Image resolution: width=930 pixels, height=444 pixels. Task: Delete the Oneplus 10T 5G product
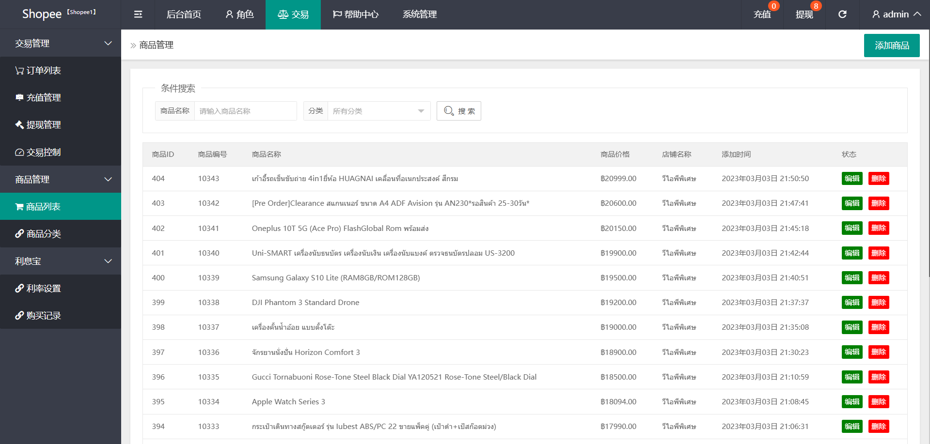click(879, 228)
